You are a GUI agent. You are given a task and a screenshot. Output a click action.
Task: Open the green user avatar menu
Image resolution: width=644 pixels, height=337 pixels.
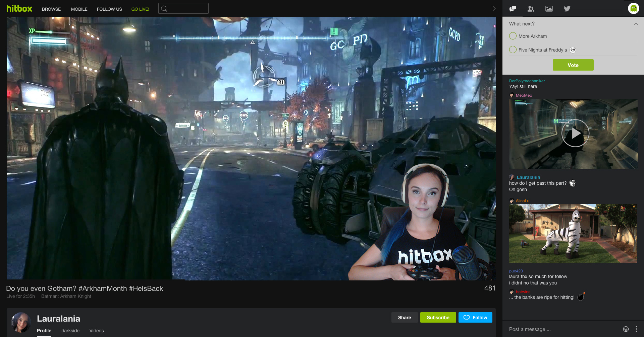(x=633, y=8)
